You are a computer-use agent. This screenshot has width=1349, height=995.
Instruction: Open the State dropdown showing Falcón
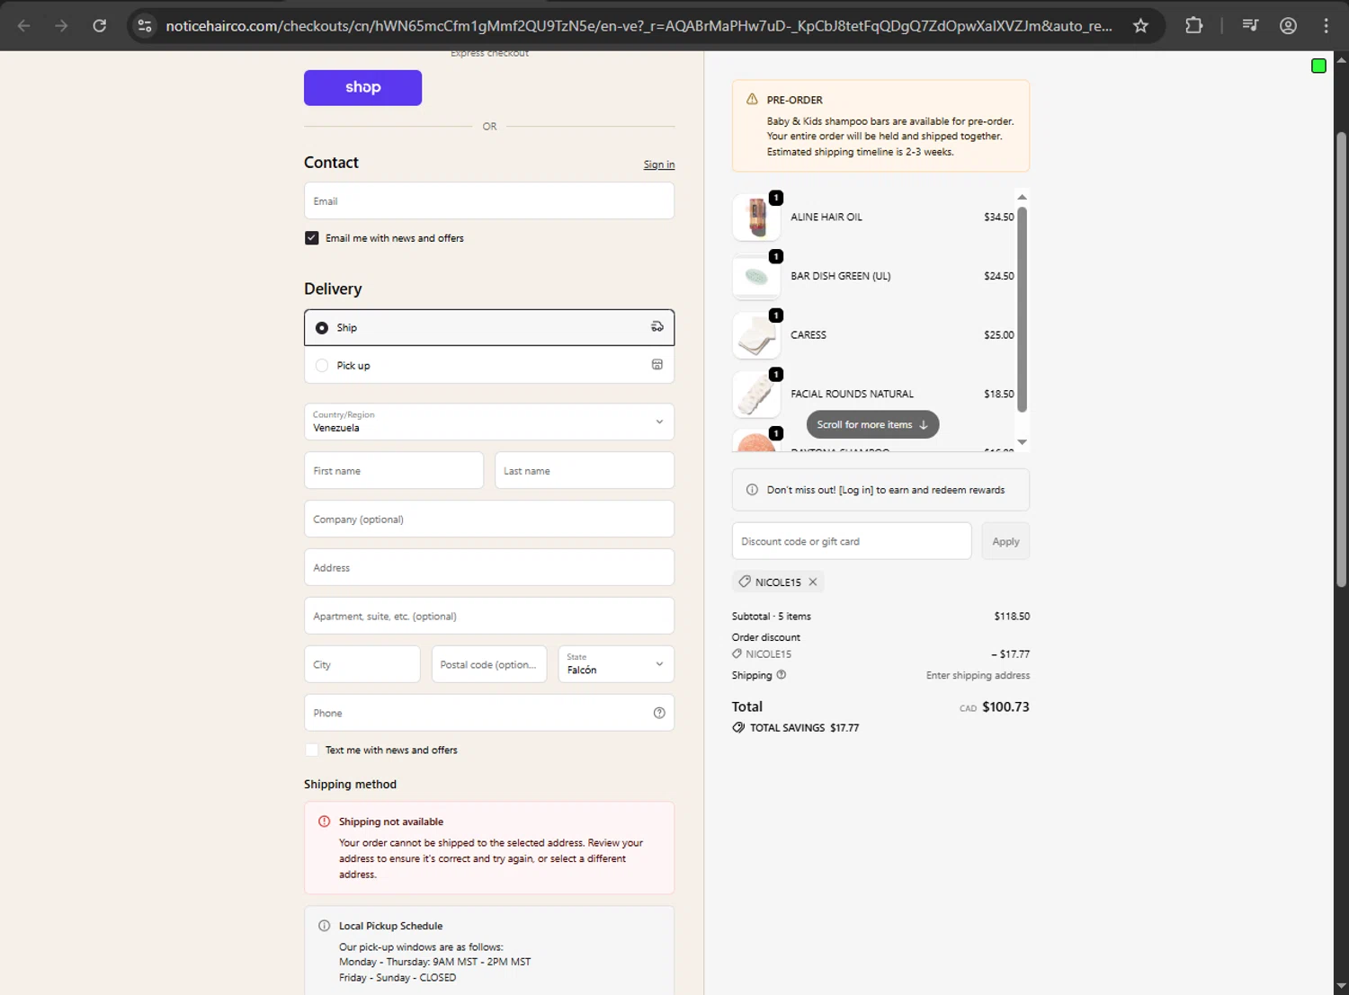coord(616,664)
